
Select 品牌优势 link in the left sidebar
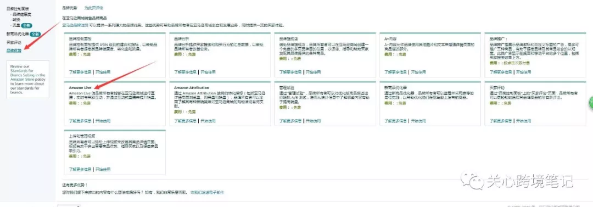14,51
